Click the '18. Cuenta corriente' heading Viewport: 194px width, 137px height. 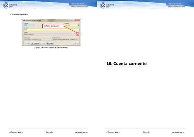(x=126, y=64)
